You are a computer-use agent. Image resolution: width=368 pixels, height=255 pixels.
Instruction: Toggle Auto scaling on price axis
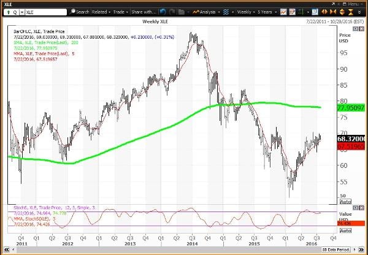pyautogui.click(x=345, y=202)
